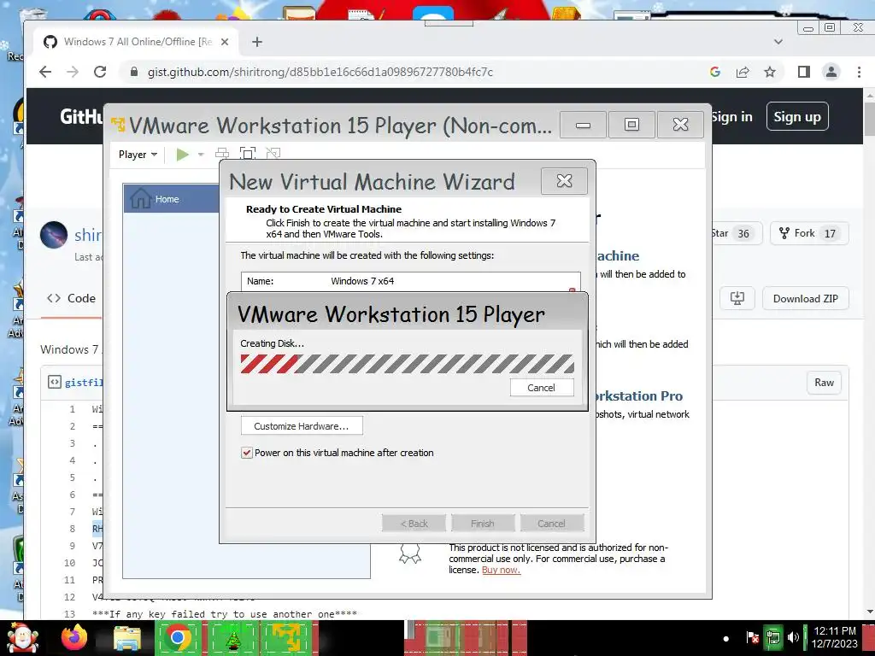Click the license ribbon icon in VMware
875x656 pixels.
tap(409, 553)
